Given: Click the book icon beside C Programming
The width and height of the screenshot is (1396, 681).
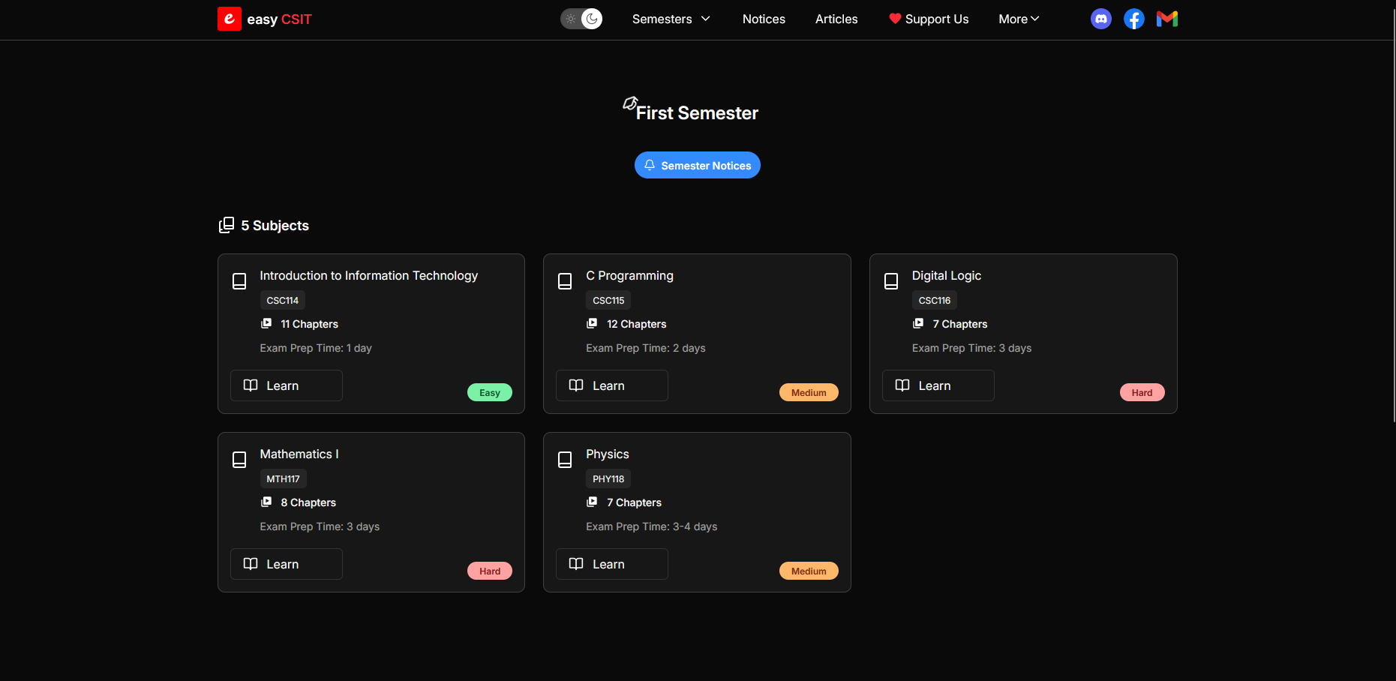Looking at the screenshot, I should (x=565, y=281).
